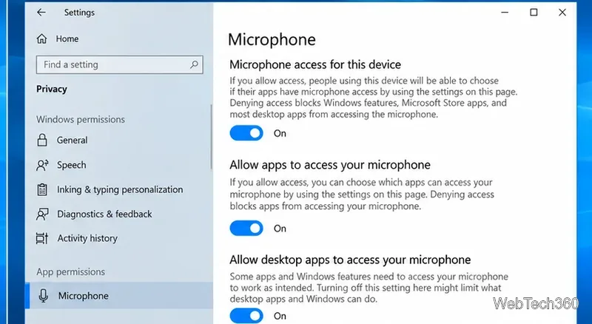Select the Microphone icon in sidebar
592x324 pixels.
click(x=44, y=296)
